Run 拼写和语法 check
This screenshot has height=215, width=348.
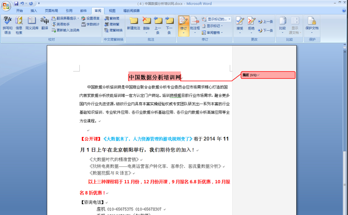point(7,25)
